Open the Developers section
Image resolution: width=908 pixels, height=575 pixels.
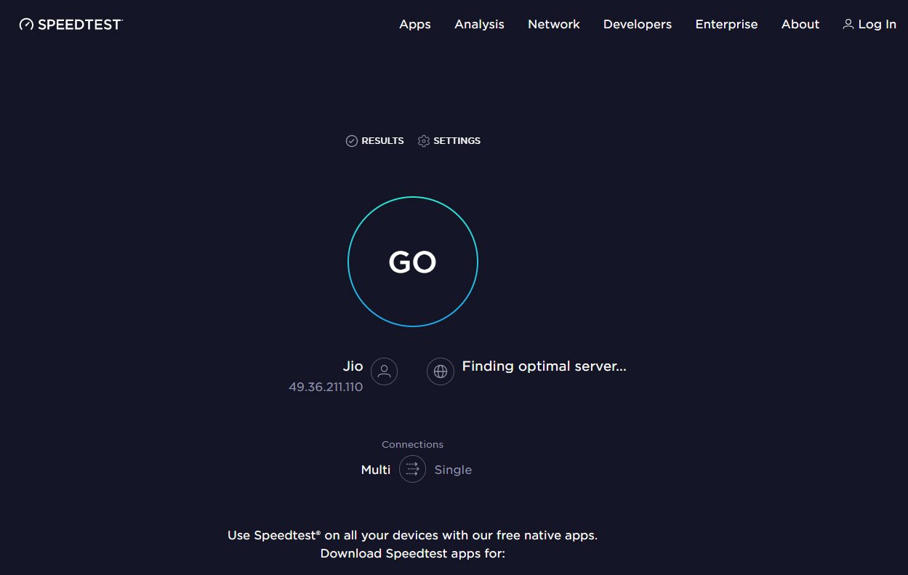pos(637,24)
